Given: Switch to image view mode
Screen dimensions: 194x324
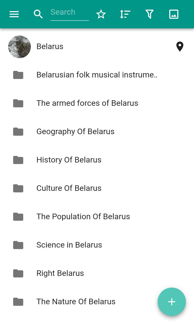Looking at the screenshot, I should [x=174, y=14].
